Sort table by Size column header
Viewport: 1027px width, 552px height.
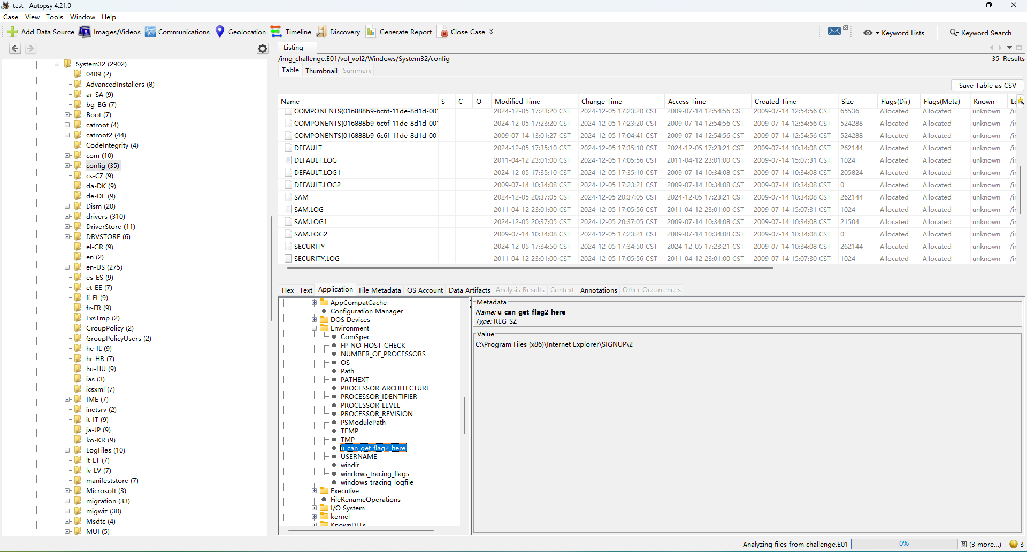[x=857, y=101]
